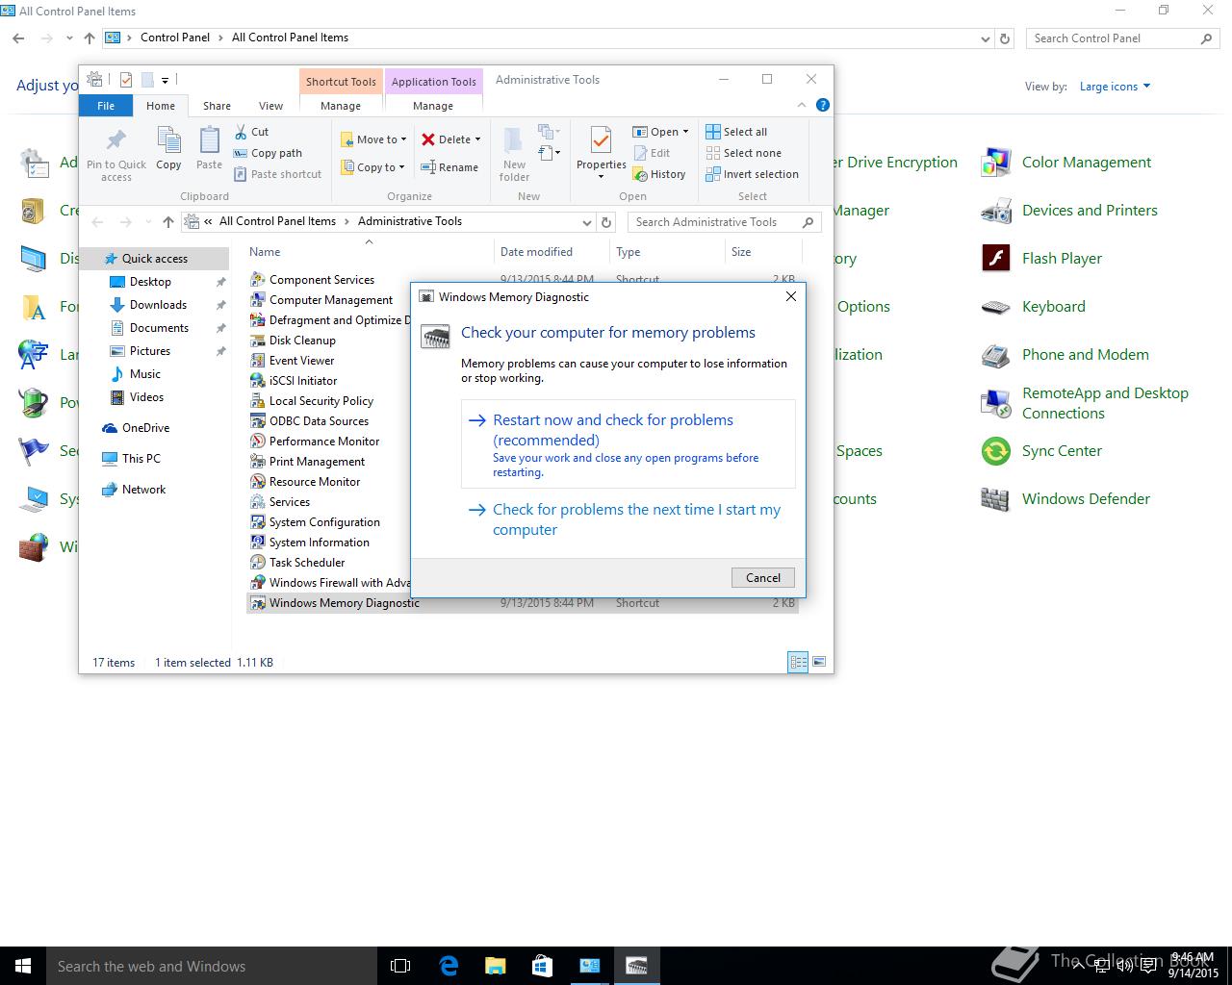1232x985 pixels.
Task: Click the Paste ribbon icon
Action: point(209,141)
